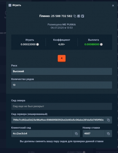Click the date 06.07.2020 в 13:53
Viewport: 118px width, 153px height.
[62, 28]
